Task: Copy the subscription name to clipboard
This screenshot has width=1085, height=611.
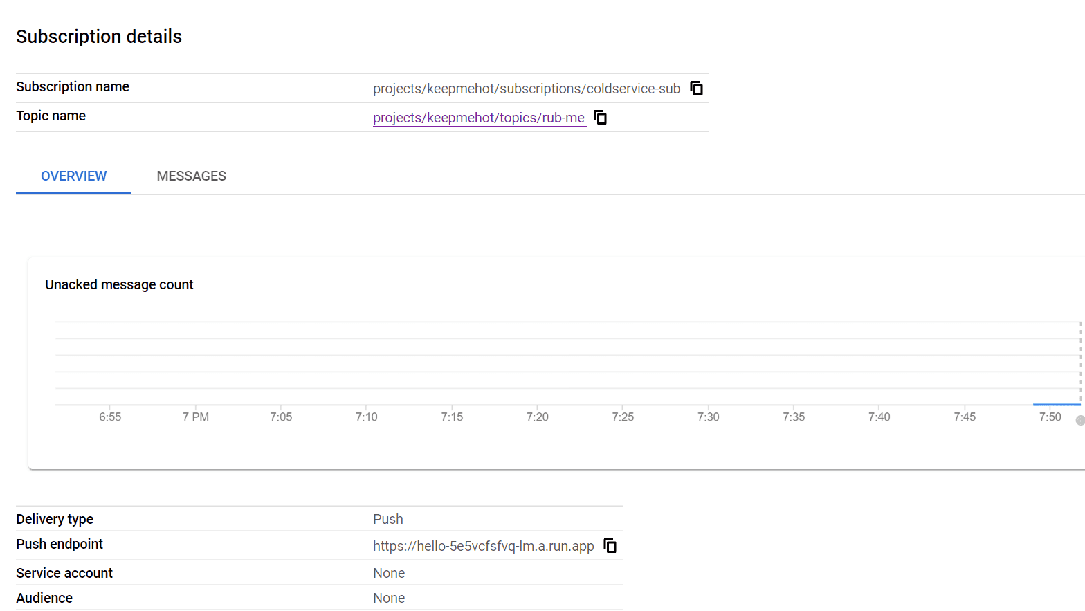Action: click(696, 89)
